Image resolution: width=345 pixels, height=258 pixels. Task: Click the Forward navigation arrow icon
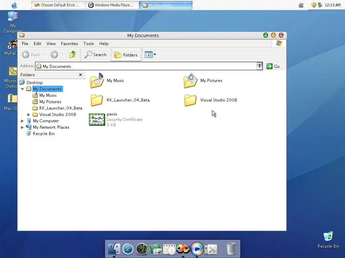[x=54, y=54]
